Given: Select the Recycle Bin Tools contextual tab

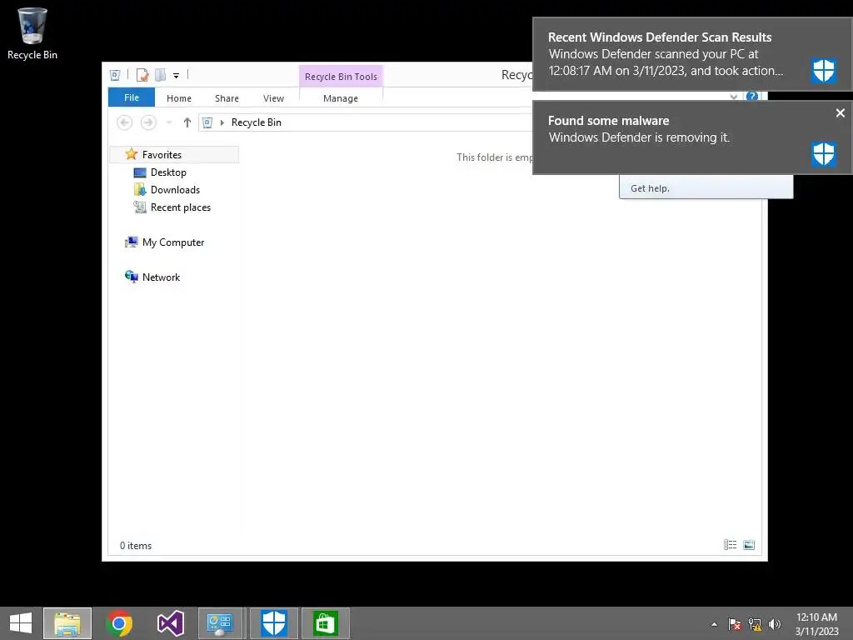Looking at the screenshot, I should coord(341,77).
